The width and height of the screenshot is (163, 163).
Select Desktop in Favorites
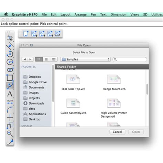click(x=32, y=119)
